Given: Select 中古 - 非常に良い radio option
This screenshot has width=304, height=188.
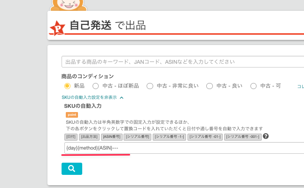Looking at the screenshot, I should pos(150,86).
